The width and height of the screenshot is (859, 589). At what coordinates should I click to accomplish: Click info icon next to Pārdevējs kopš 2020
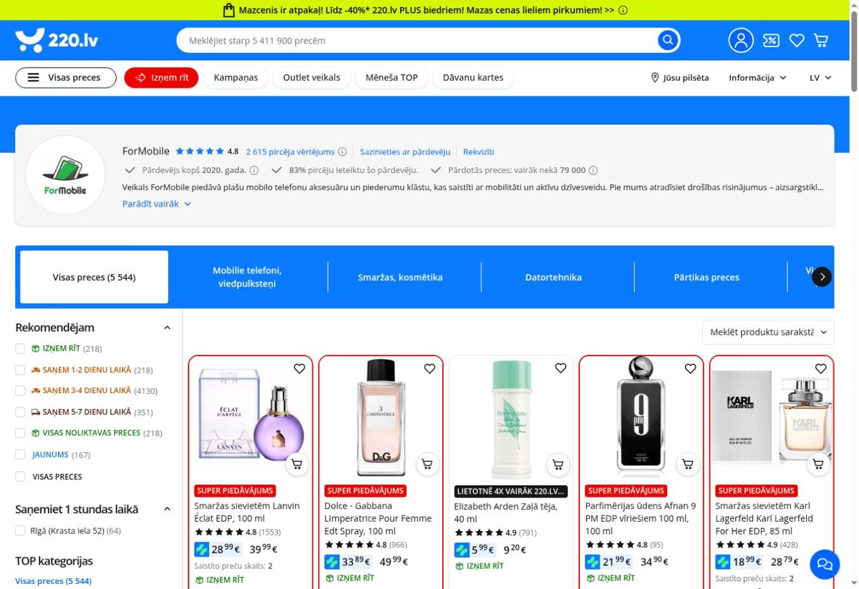(255, 170)
